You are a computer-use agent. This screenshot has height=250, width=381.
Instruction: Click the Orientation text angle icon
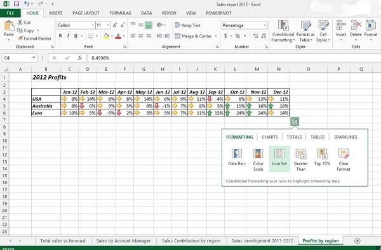[x=159, y=25]
